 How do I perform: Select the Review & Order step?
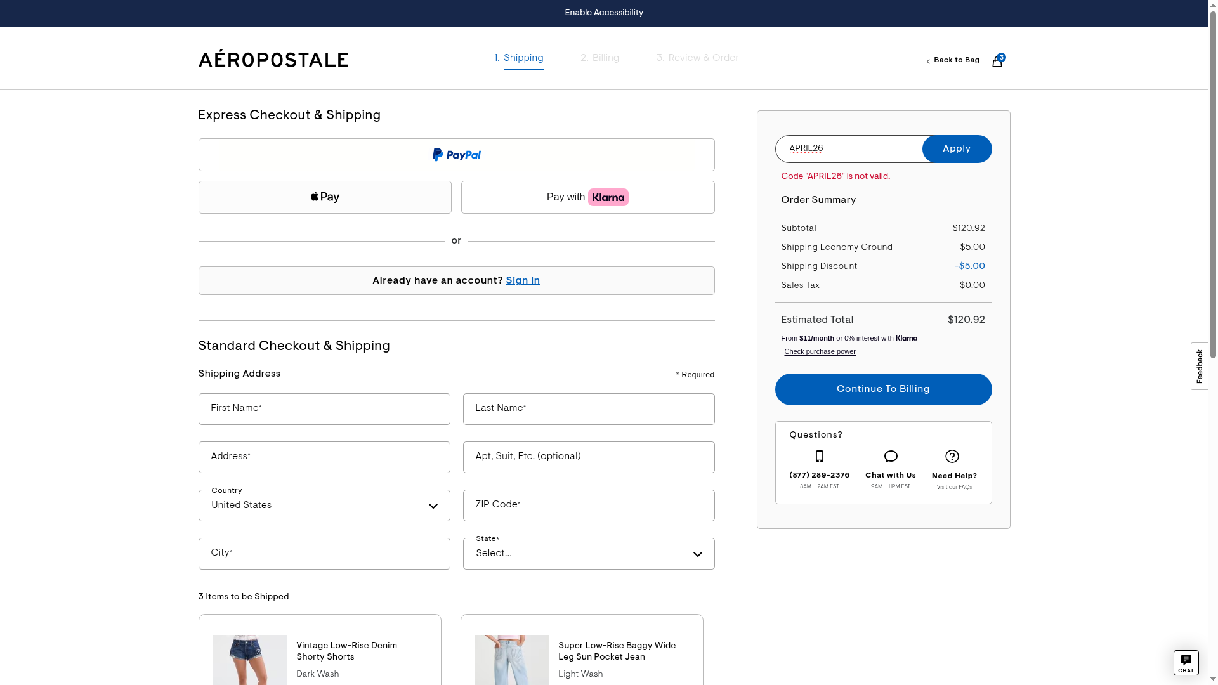pyautogui.click(x=697, y=58)
